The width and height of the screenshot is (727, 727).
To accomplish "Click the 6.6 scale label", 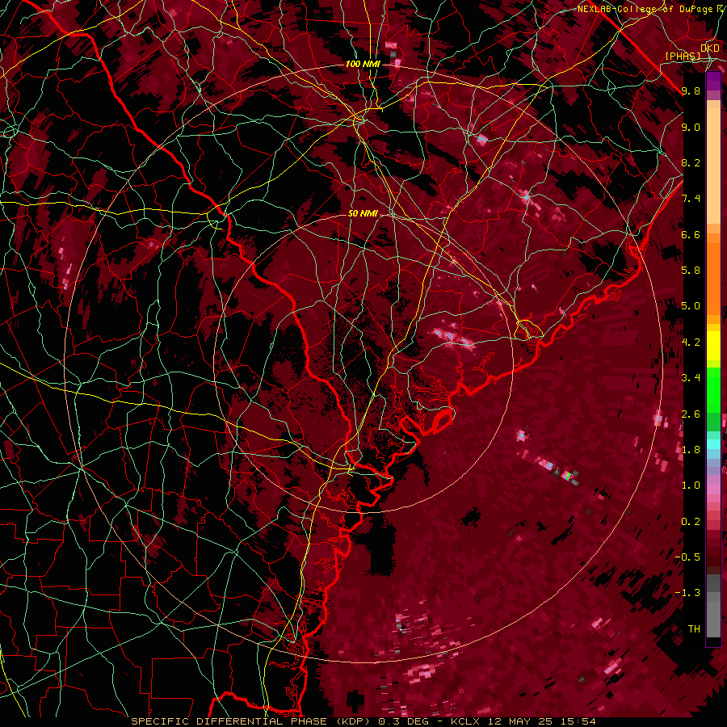I will pyautogui.click(x=691, y=234).
